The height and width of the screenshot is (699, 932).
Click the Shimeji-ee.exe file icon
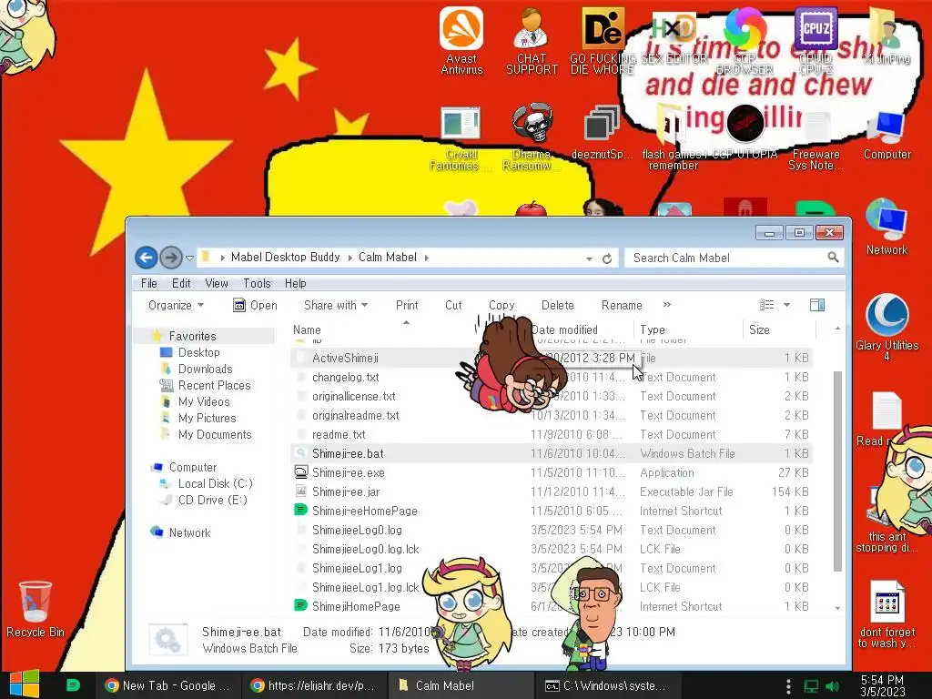pos(301,472)
